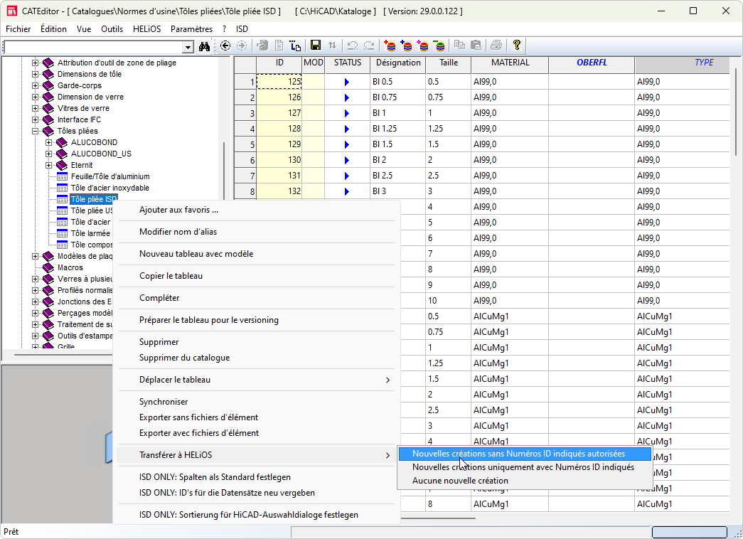
Task: Click the yellow question mark help icon
Action: click(517, 46)
